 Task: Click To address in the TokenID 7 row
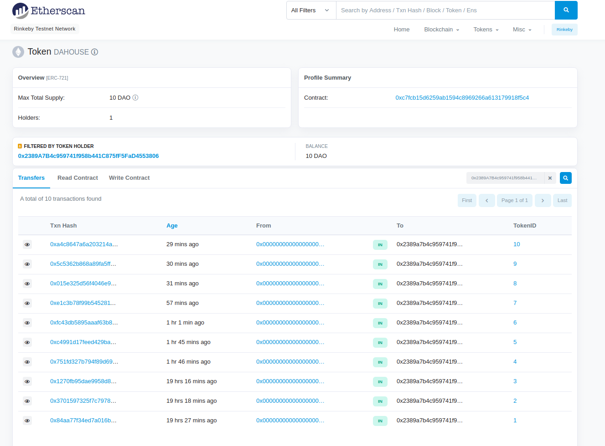(429, 303)
